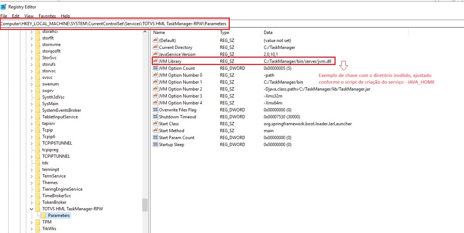The width and height of the screenshot is (464, 233).
Task: Click the Synth3dVsc folder icon
Action: (37, 97)
